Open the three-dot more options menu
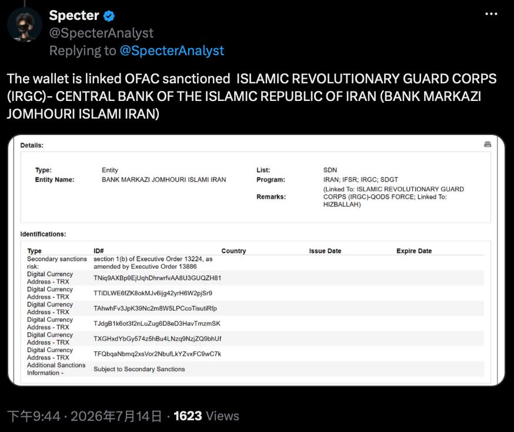This screenshot has height=432, width=514. click(x=491, y=14)
